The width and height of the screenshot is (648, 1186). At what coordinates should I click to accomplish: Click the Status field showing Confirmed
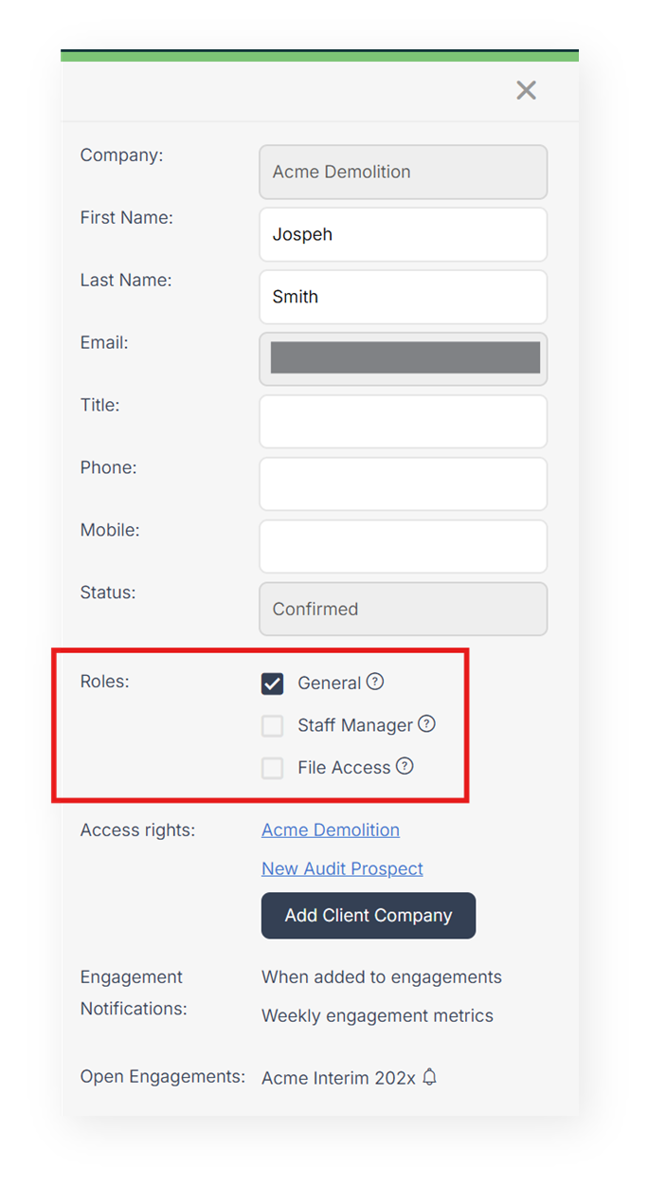(x=403, y=609)
